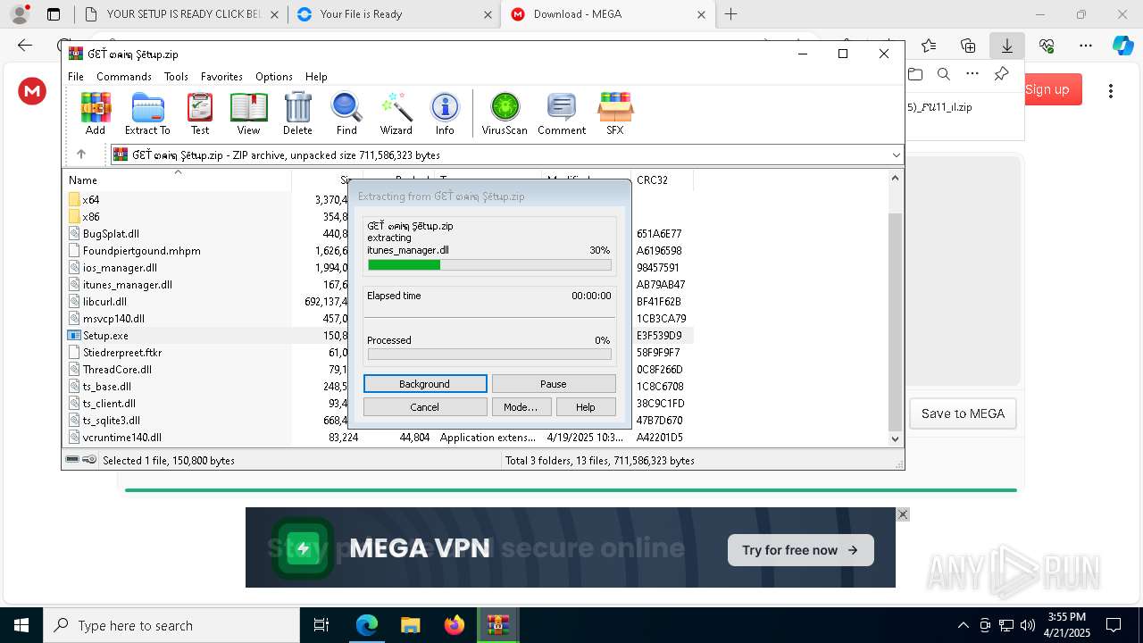Click 'Try for free now' ad button
Viewport: 1143px width, 643px height.
click(x=800, y=550)
